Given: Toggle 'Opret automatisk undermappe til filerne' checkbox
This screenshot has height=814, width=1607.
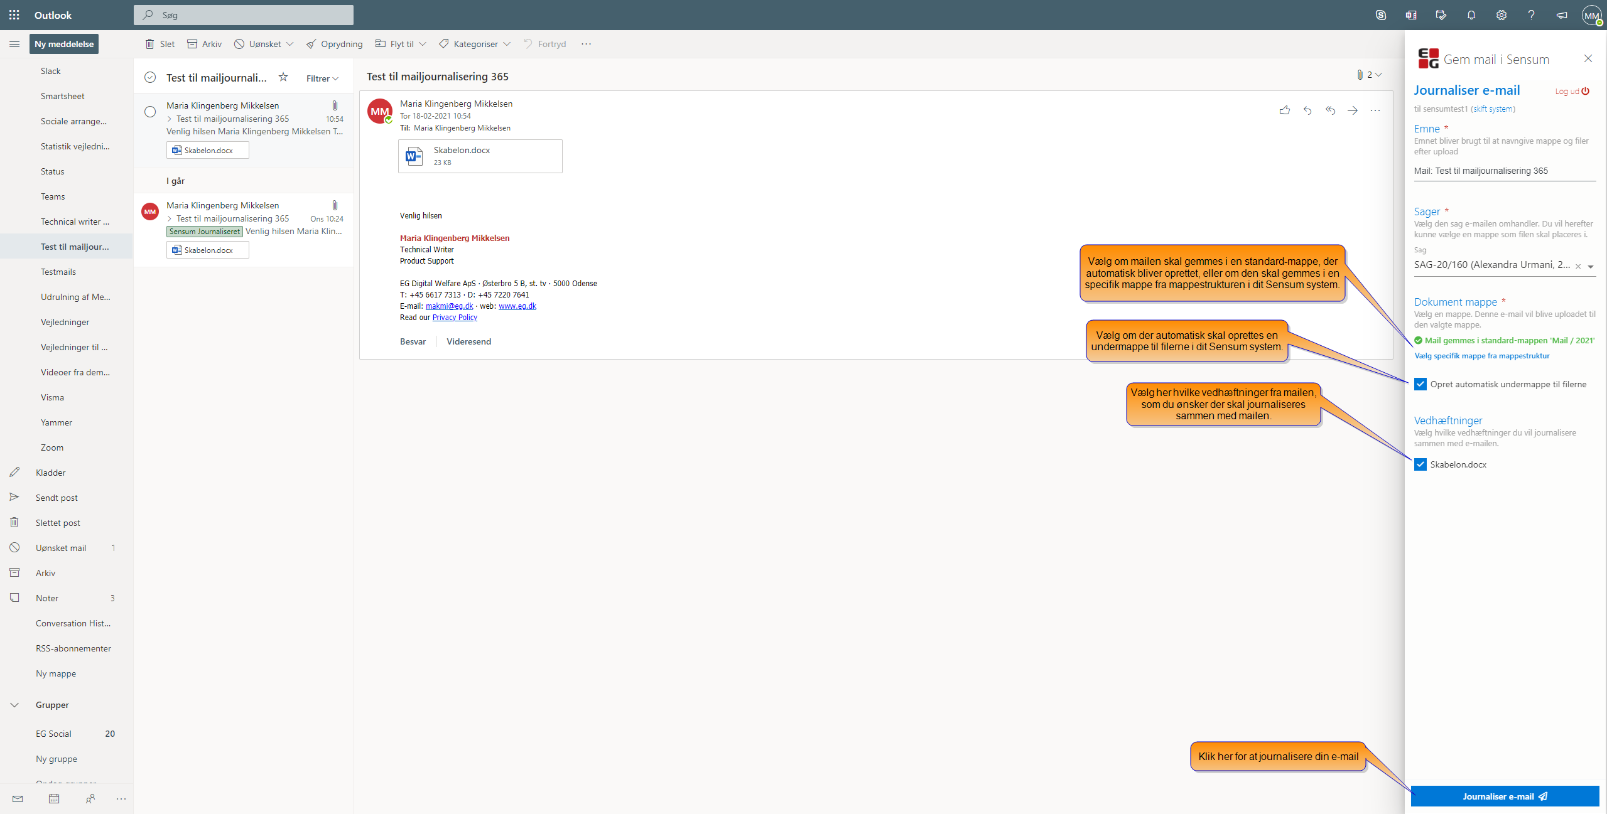Looking at the screenshot, I should pos(1420,384).
